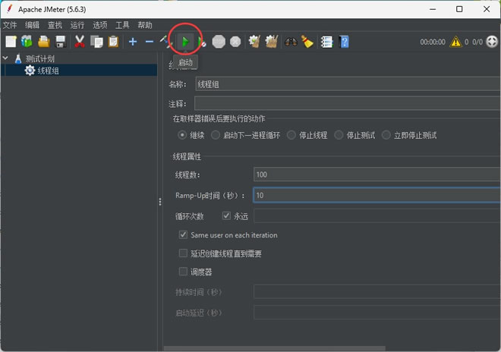Select 立即停止测试 radio button

coord(386,135)
